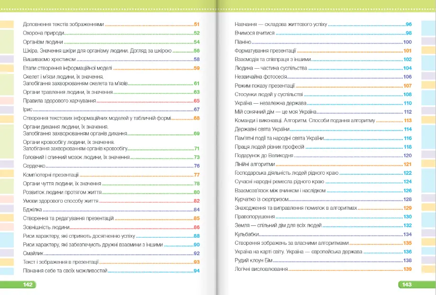Open 'Навчання — складова життєвого успіху'

pyautogui.click(x=281, y=24)
